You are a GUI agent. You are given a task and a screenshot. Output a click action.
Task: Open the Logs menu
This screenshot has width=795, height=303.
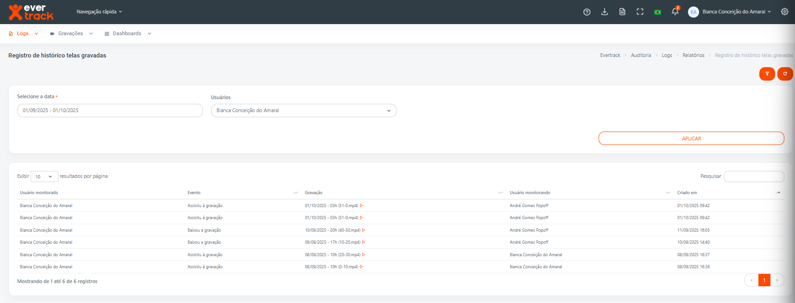pyautogui.click(x=23, y=34)
